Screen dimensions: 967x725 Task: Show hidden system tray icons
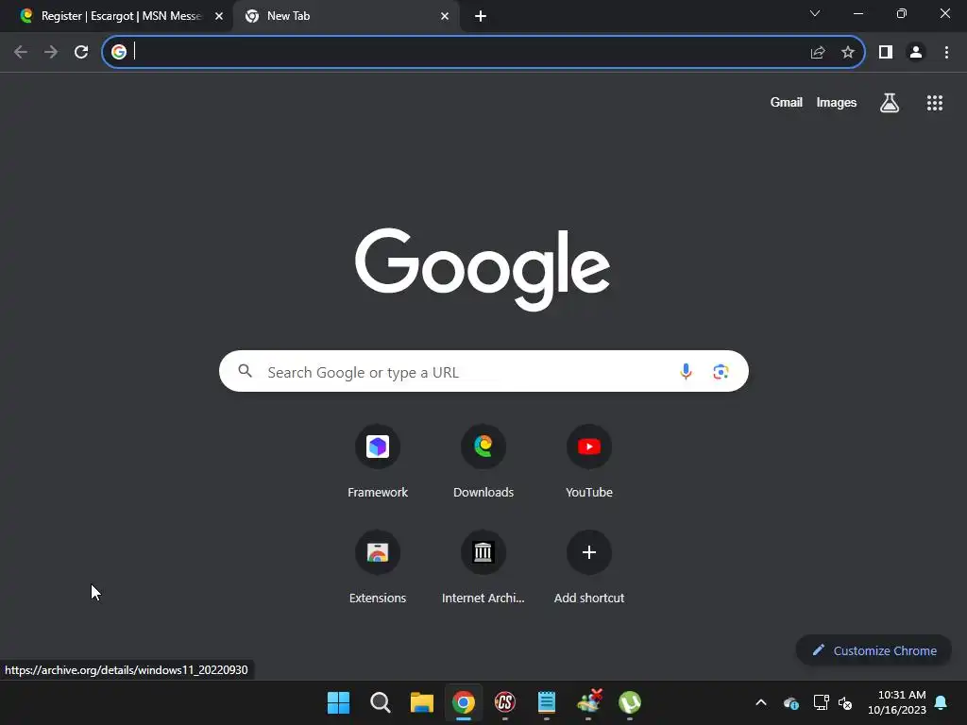pos(761,702)
